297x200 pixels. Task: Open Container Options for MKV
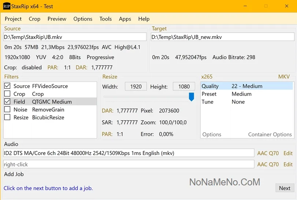270,135
